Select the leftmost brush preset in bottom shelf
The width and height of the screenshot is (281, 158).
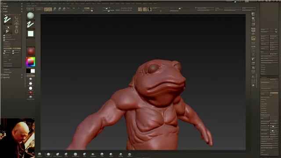coord(40,154)
